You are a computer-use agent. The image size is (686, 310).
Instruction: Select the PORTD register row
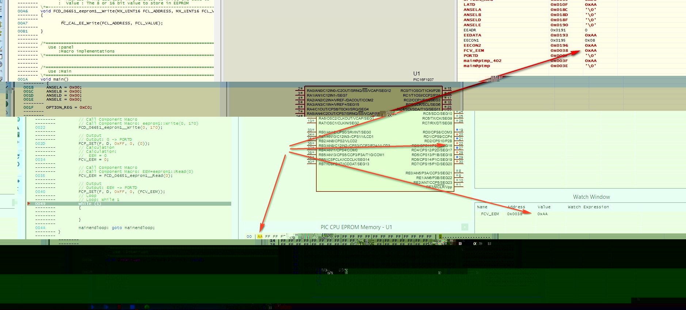click(572, 56)
